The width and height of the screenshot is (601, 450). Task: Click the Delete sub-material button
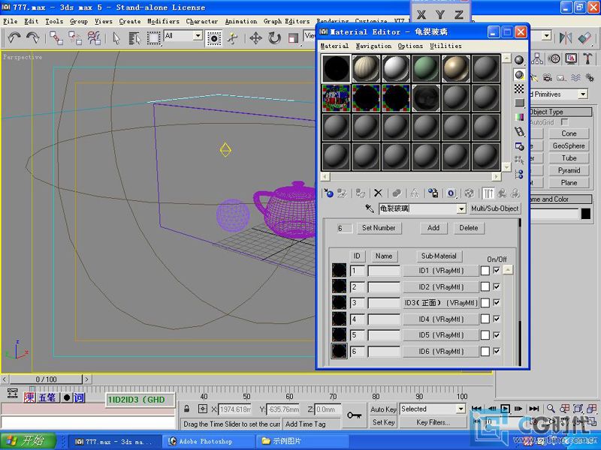pos(468,228)
